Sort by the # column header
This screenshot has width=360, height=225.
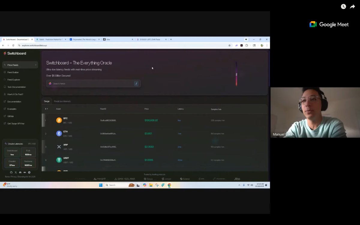tap(46, 109)
